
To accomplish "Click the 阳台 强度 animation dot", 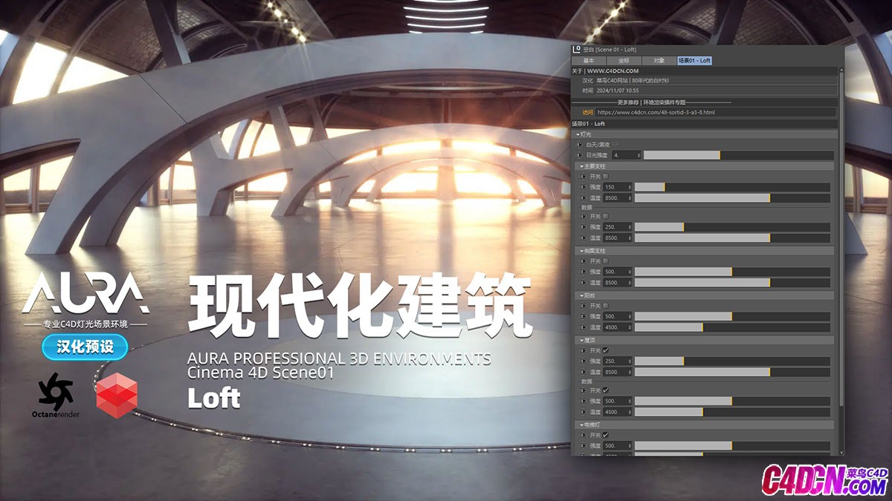I will point(584,316).
